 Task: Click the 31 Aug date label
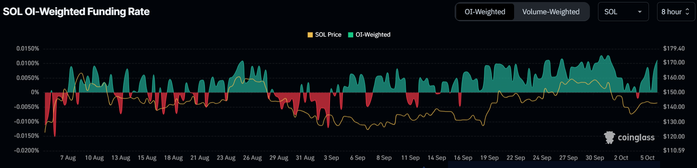[x=305, y=158]
